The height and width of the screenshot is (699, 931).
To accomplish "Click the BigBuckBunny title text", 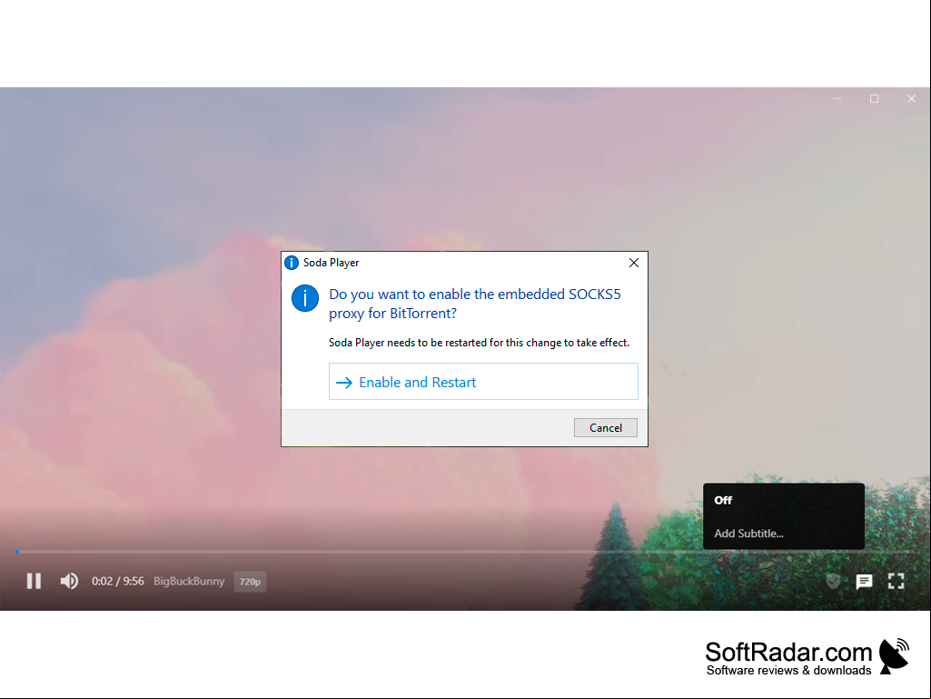I will [189, 582].
